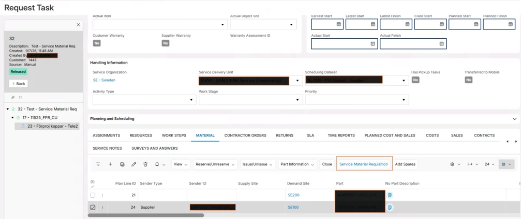Viewport: 521px width, 219px height.
Task: Switch to the Work Steps tab
Action: [x=174, y=135]
